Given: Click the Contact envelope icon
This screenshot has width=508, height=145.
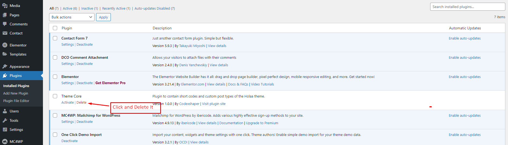Looking at the screenshot, I should pyautogui.click(x=5, y=33).
